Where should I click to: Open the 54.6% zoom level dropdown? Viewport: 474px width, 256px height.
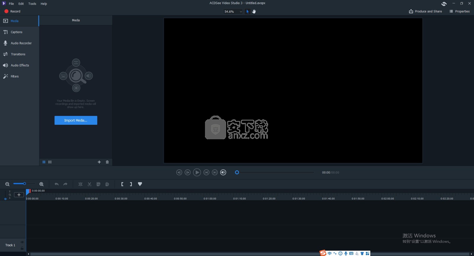[x=233, y=12]
